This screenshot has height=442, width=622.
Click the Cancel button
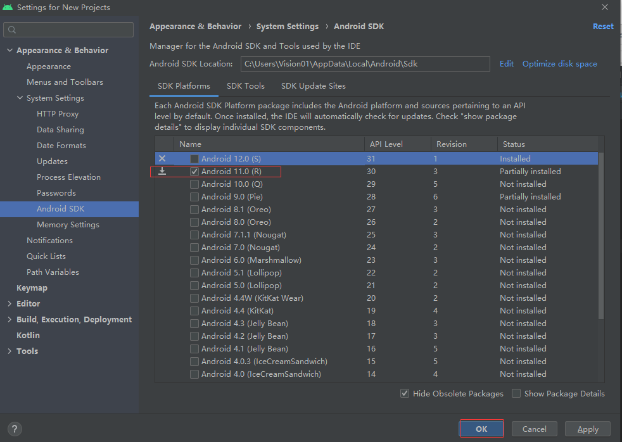[x=535, y=429]
